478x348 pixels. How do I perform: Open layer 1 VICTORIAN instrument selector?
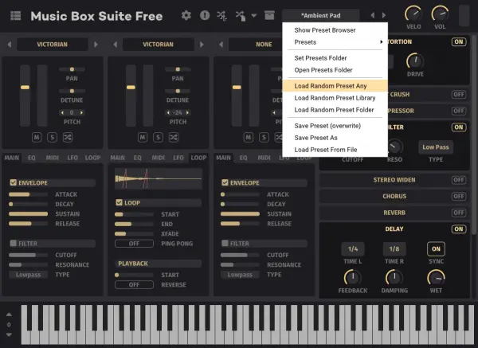(53, 45)
